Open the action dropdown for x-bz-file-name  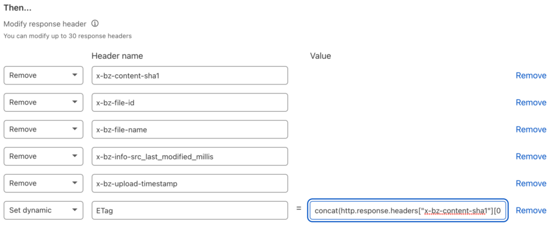click(43, 129)
